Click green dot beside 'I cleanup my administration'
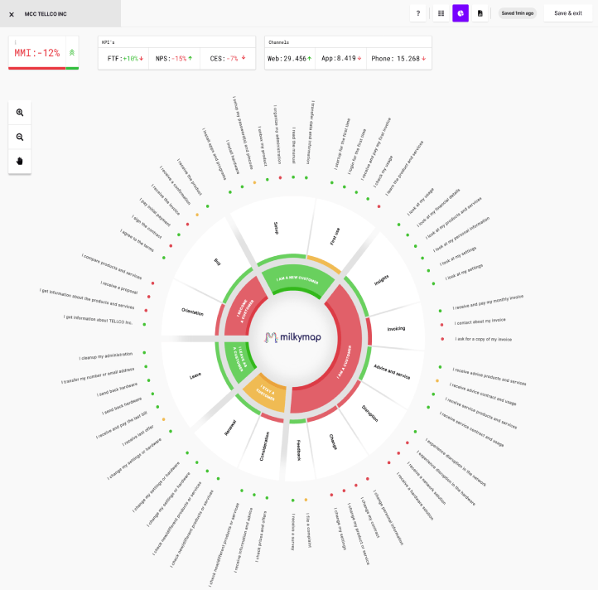This screenshot has width=598, height=590. click(144, 353)
